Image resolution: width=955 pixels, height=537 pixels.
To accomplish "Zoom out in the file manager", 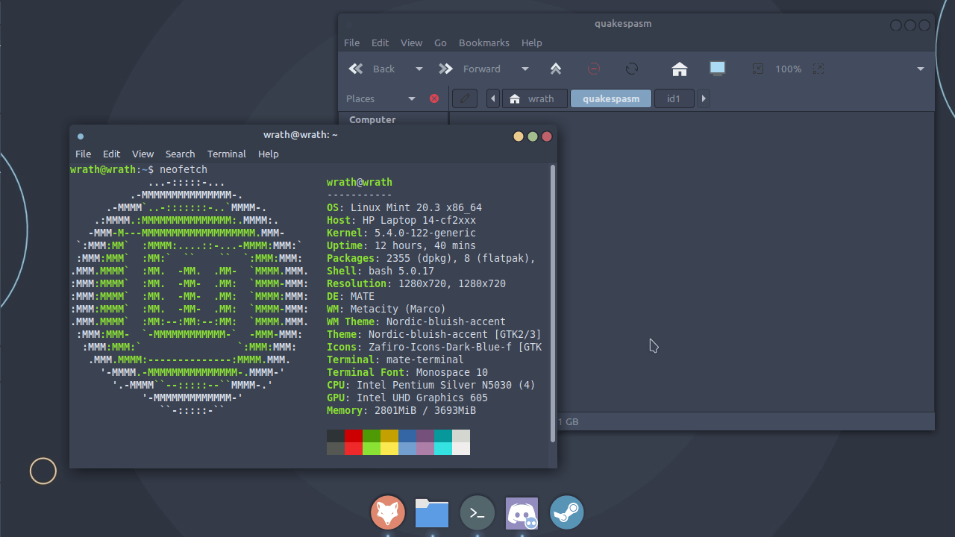I will coord(757,69).
